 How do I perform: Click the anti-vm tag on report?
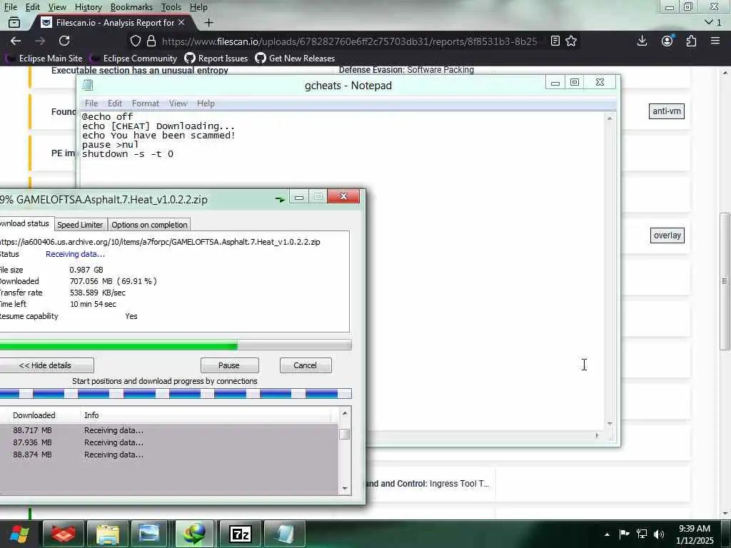coord(667,111)
